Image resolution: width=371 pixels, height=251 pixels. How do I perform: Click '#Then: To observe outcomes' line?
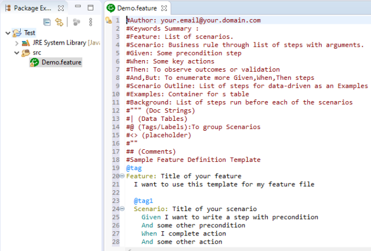pos(203,69)
